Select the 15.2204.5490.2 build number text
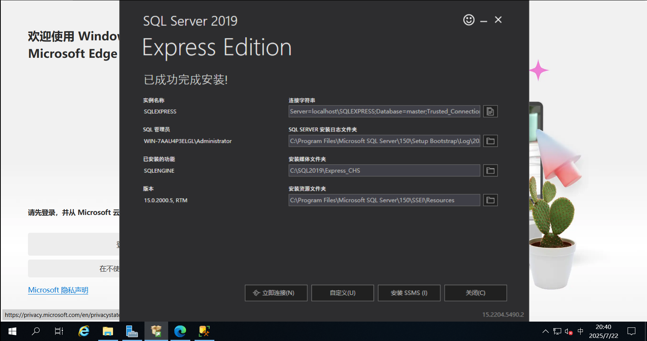The image size is (647, 341). (503, 315)
